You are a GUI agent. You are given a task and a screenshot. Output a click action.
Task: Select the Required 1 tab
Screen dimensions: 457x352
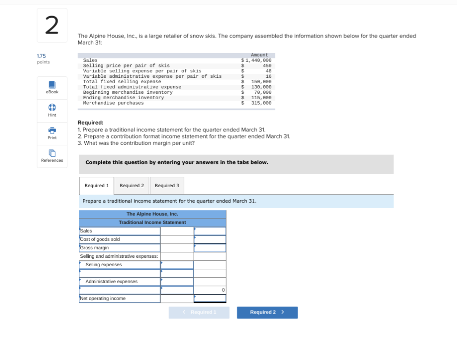pos(96,185)
